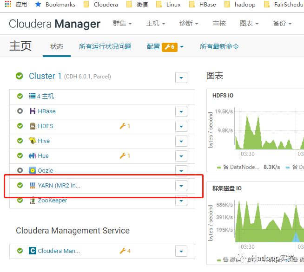Screen dimensions: 304x272
Task: Expand the YARN service actions dropdown
Action: 181,186
